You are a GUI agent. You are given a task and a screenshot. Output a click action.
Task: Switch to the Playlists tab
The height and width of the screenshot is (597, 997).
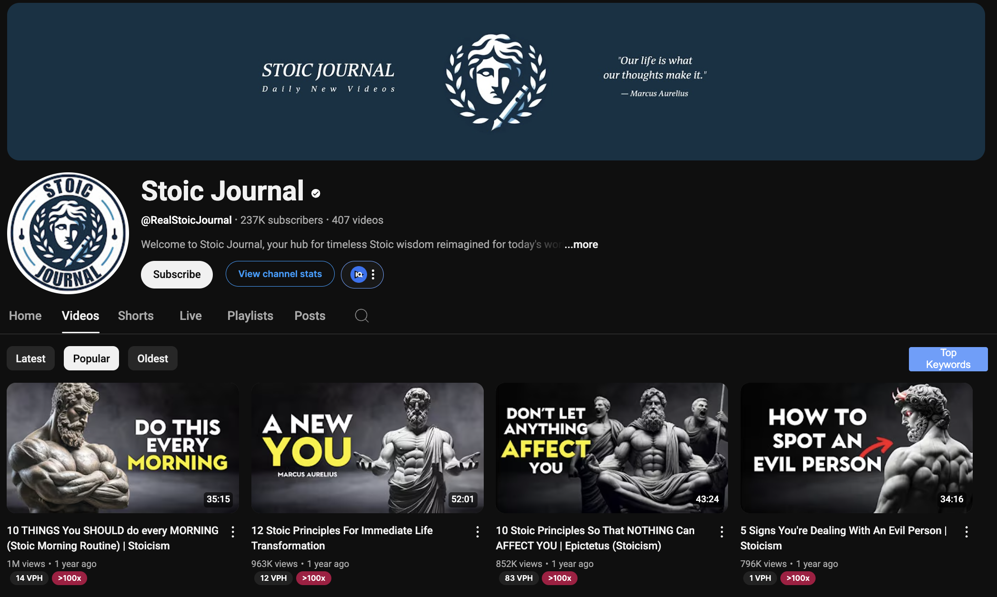click(x=250, y=316)
